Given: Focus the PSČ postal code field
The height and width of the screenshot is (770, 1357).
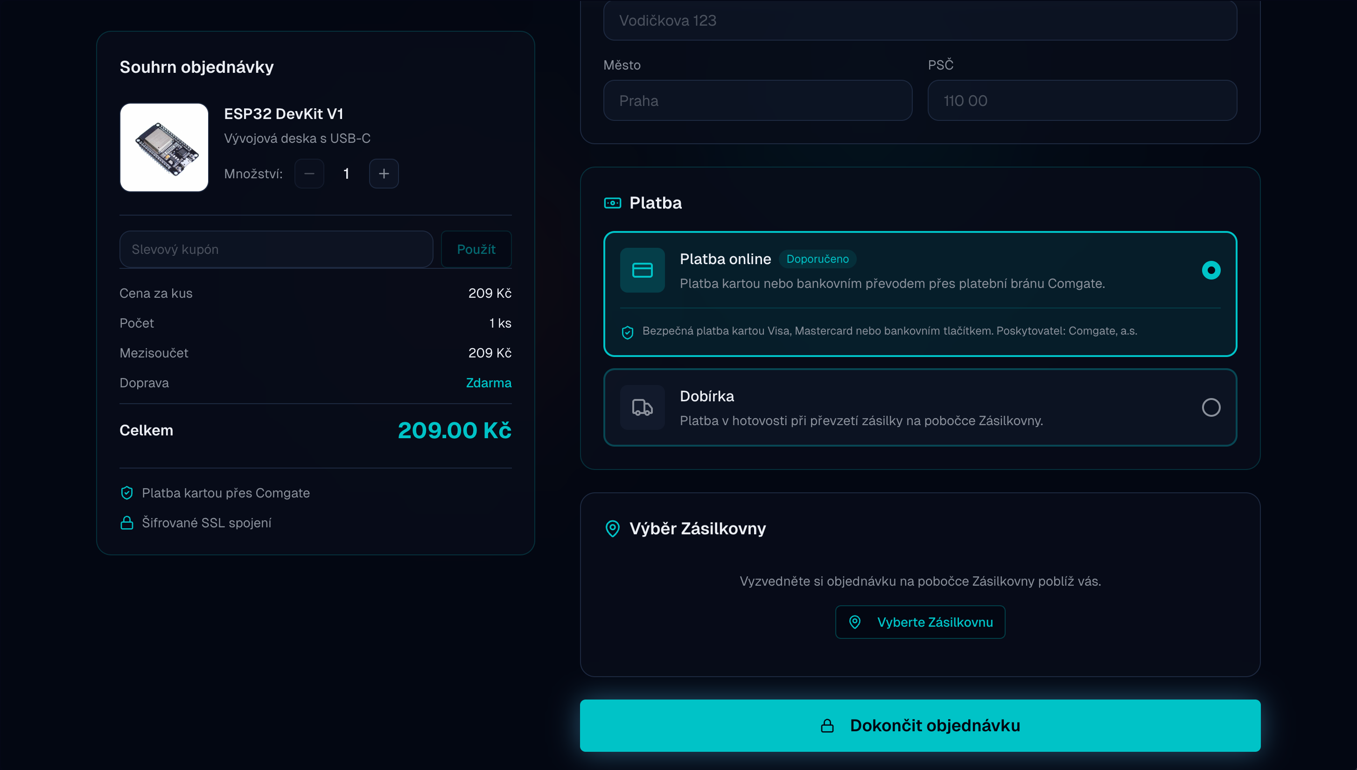Looking at the screenshot, I should (1083, 100).
